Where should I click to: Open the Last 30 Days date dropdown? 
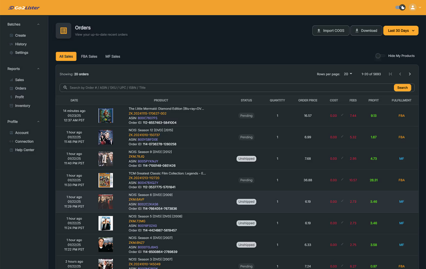pos(401,30)
